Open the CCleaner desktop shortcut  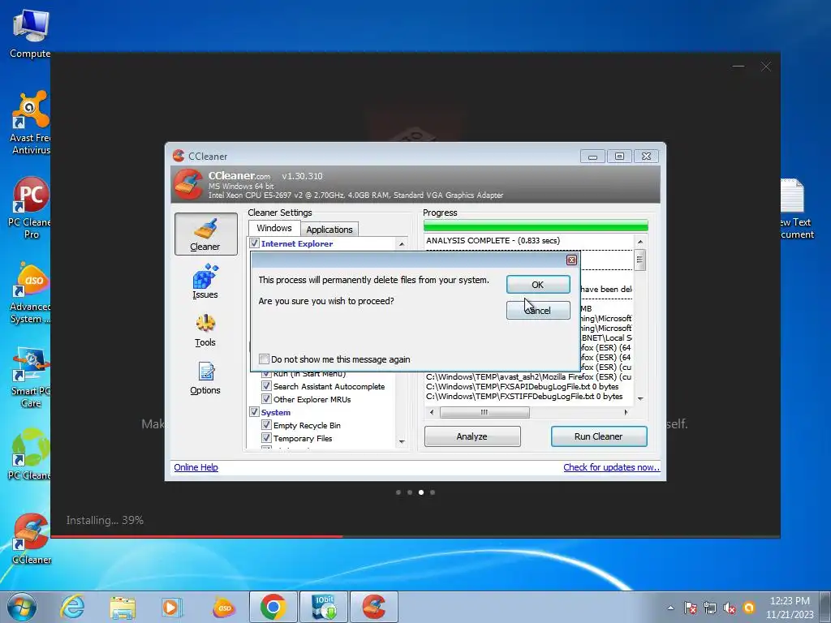(31, 539)
